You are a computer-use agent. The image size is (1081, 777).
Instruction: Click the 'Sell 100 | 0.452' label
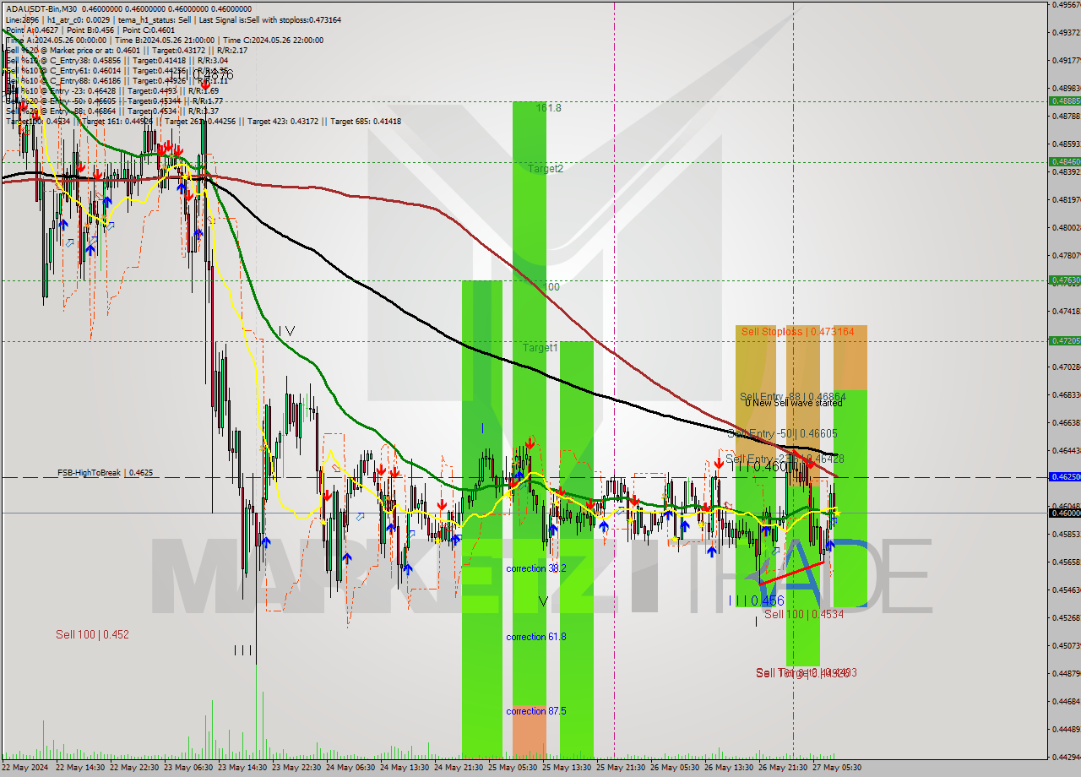click(93, 634)
